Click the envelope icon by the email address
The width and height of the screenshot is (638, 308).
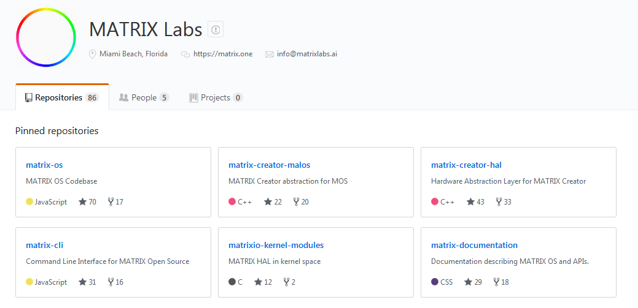tap(270, 54)
